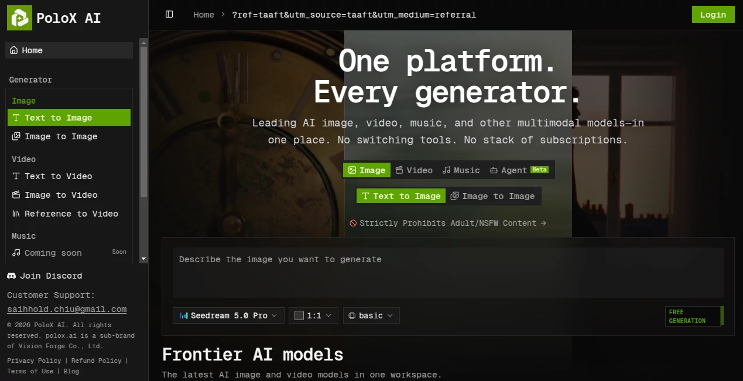Open the Terms of Use link

pos(30,371)
